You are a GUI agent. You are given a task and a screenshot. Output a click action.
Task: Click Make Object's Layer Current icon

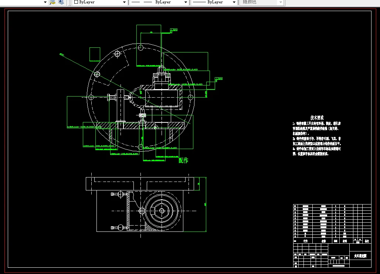52,2
